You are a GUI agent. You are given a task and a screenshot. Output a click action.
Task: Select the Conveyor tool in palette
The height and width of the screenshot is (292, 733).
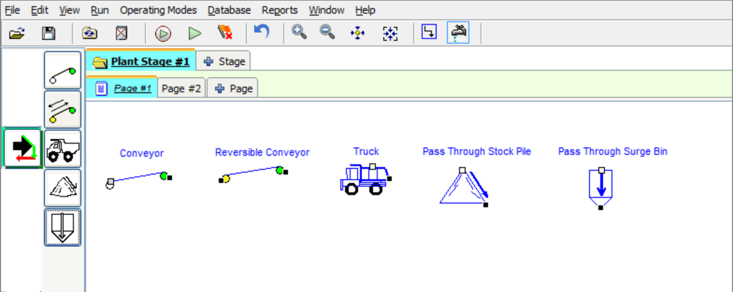click(x=62, y=71)
